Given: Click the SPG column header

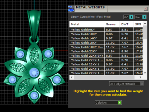Looking at the screenshot, I should [138, 24].
